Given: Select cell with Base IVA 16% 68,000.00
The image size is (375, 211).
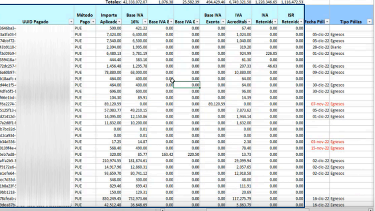Looking at the screenshot, I should [x=135, y=72].
